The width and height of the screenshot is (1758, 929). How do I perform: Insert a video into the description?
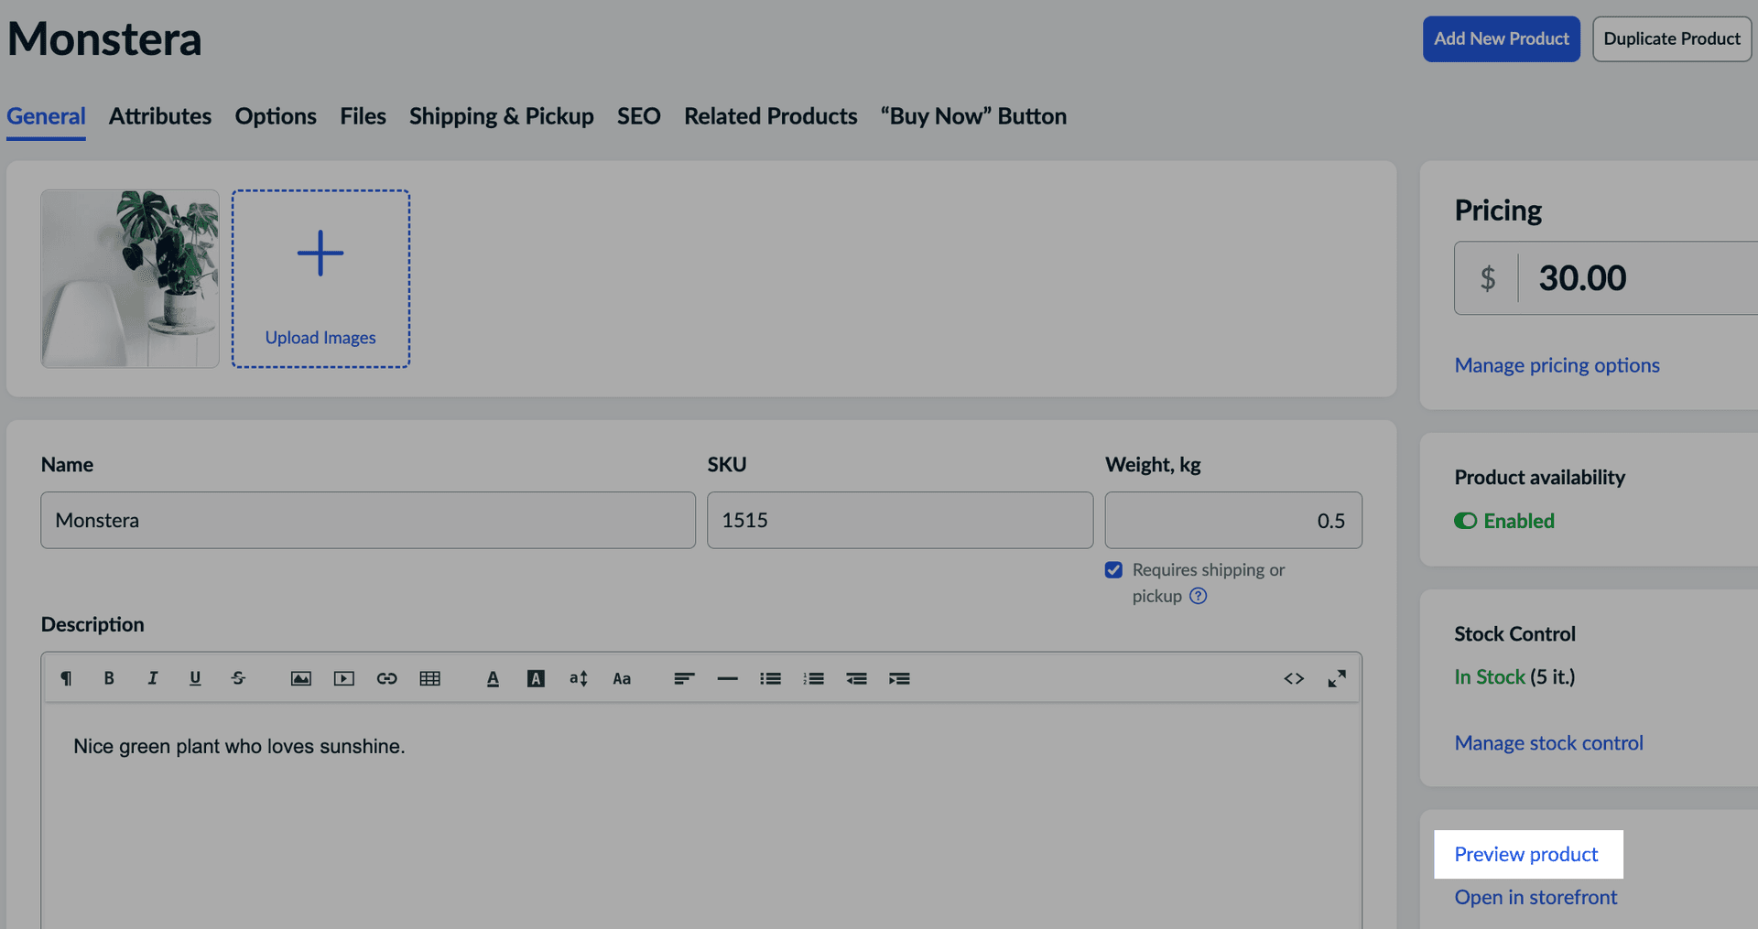(343, 678)
